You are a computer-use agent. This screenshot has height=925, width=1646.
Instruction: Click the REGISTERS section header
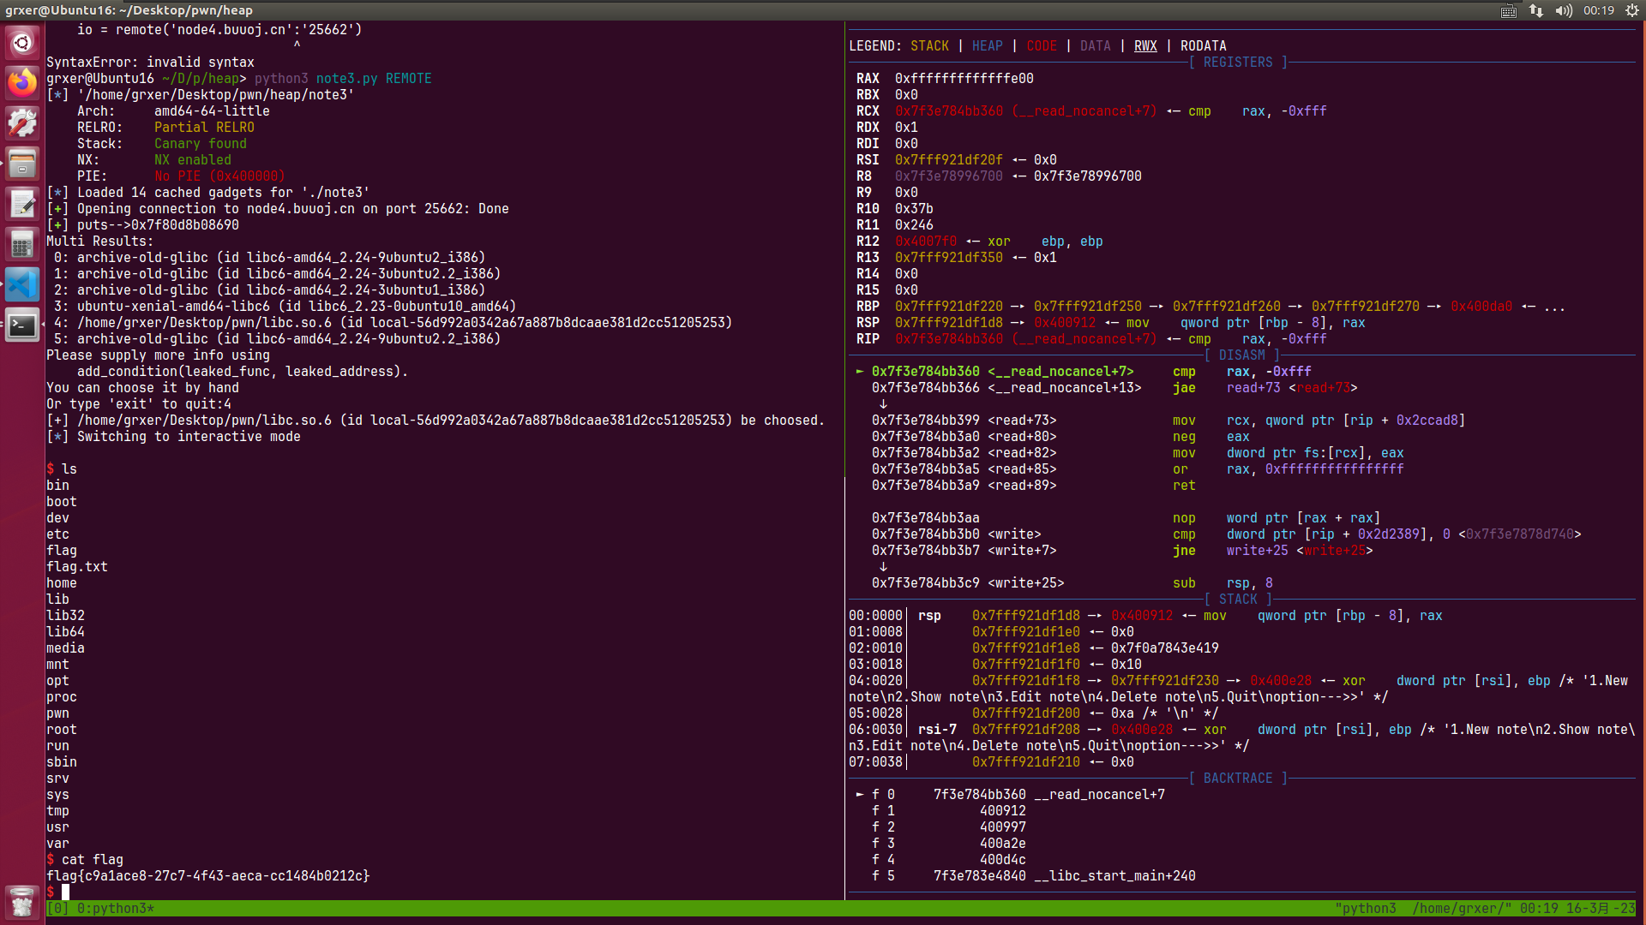(x=1238, y=63)
